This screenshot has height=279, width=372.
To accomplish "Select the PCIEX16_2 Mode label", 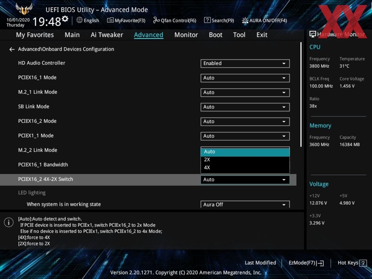I will tap(37, 121).
